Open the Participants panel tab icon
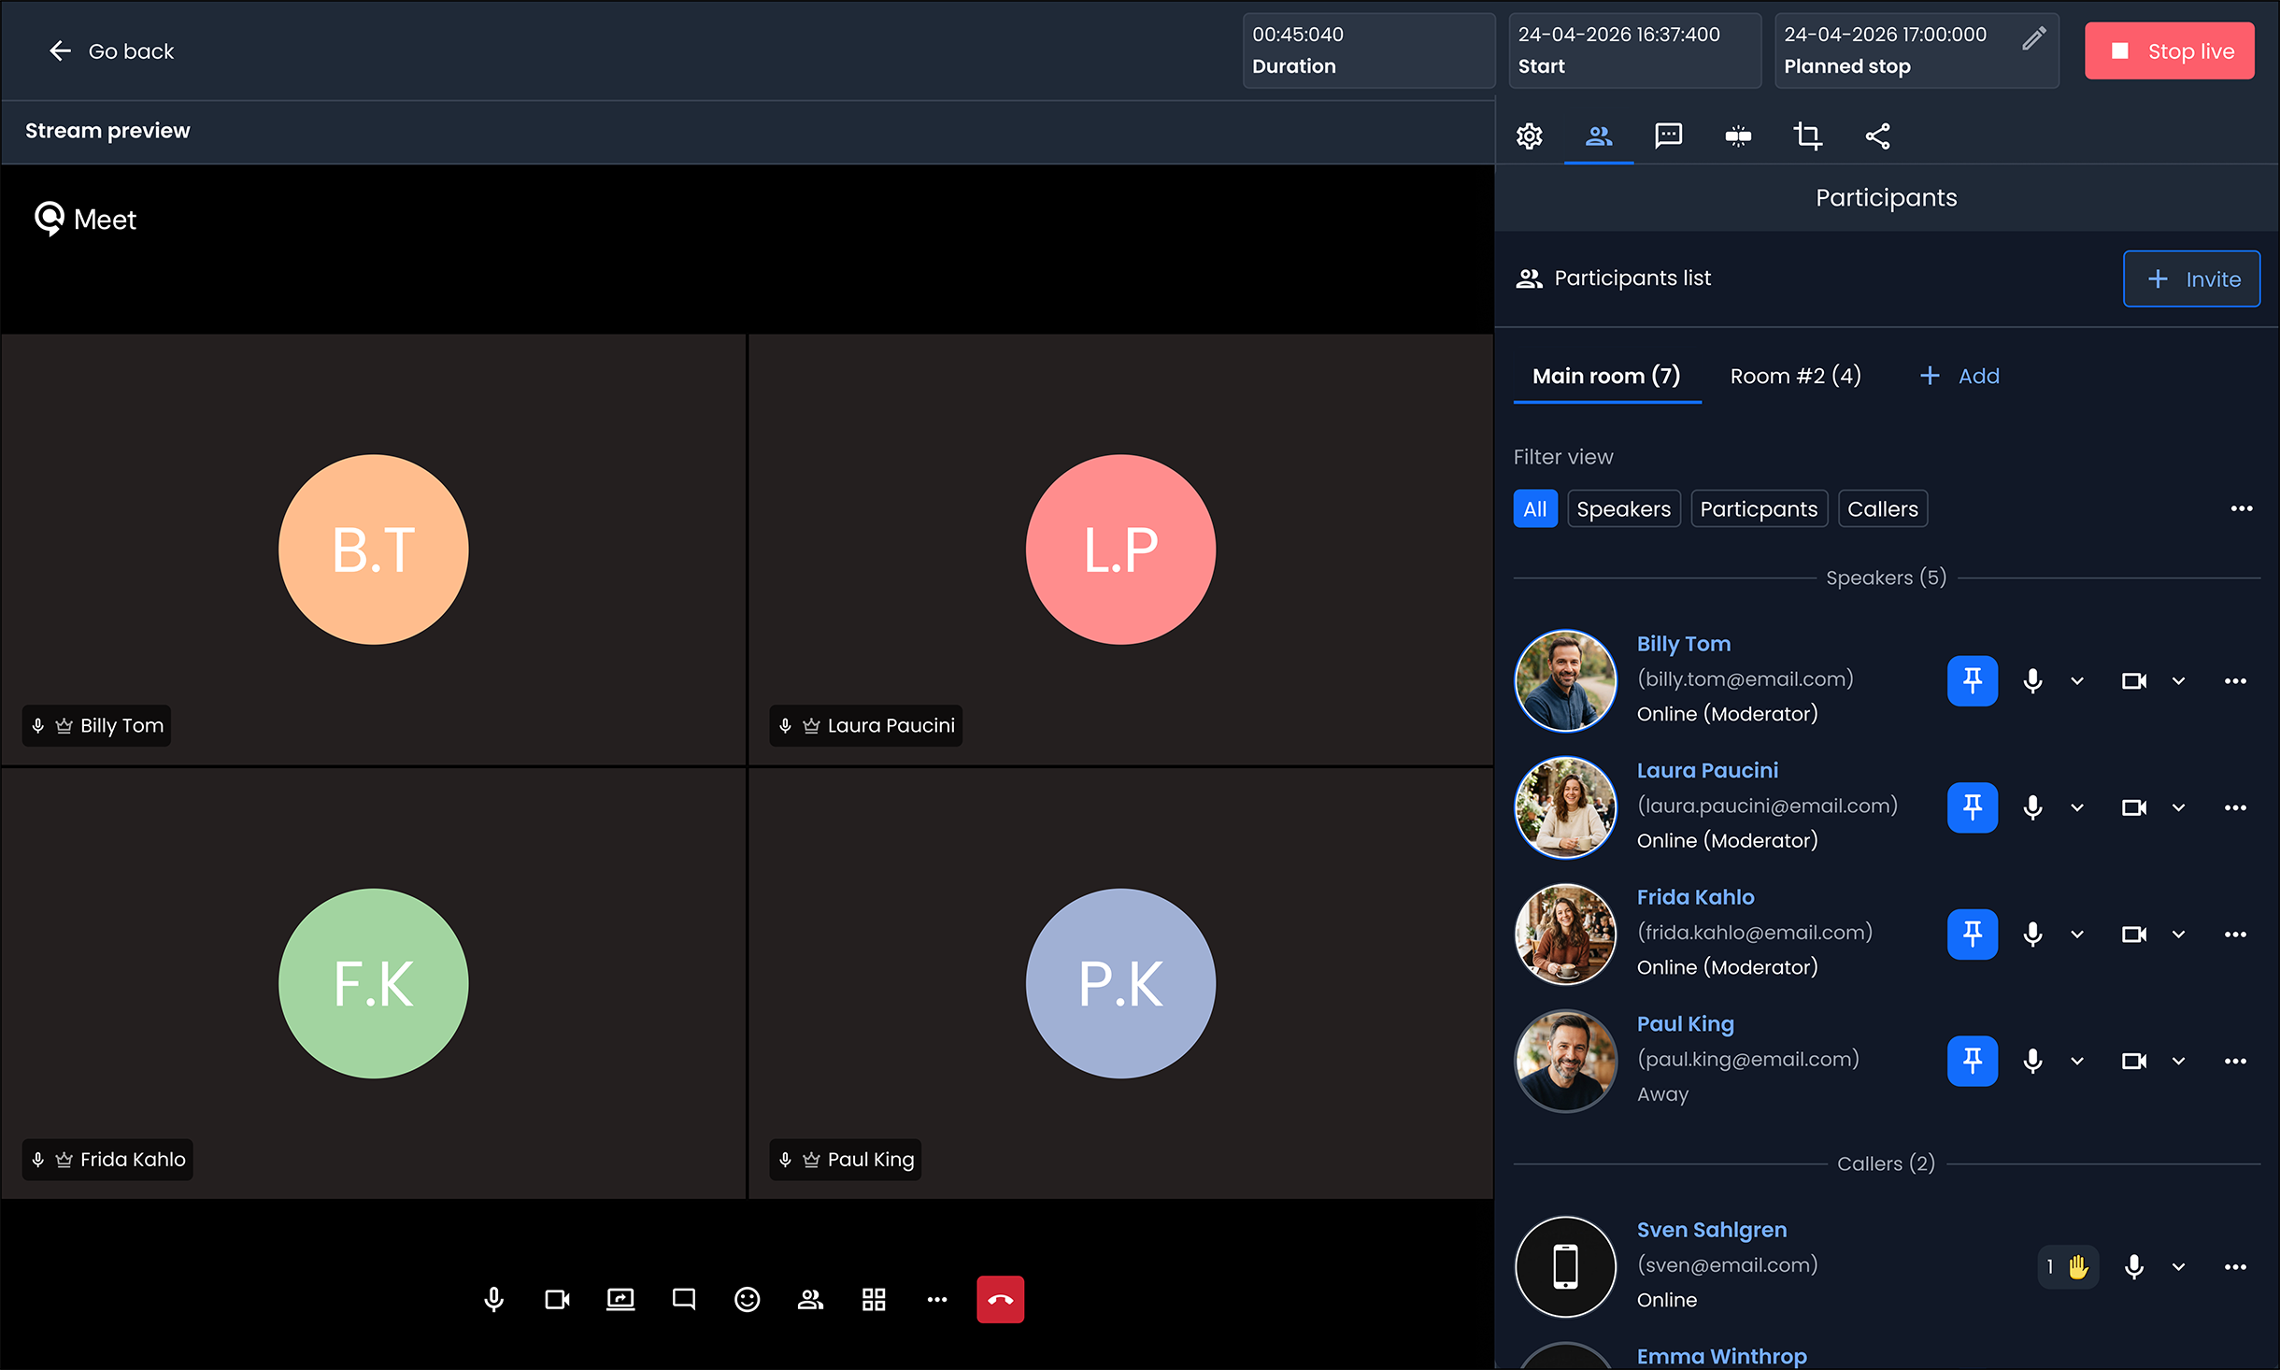This screenshot has width=2280, height=1370. click(1599, 136)
